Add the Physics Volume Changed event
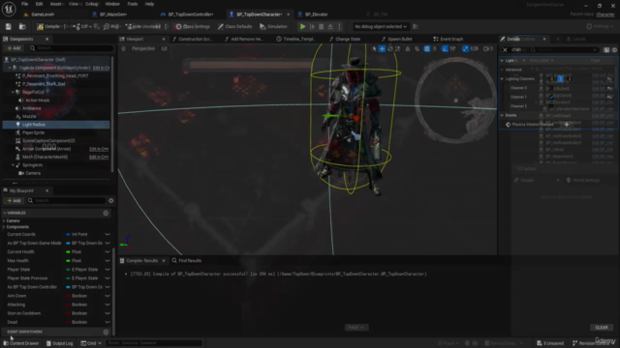The width and height of the screenshot is (620, 348). tap(566, 125)
